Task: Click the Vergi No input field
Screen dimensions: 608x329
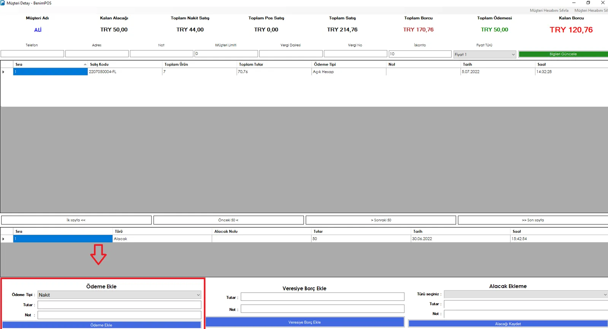Action: click(x=355, y=54)
